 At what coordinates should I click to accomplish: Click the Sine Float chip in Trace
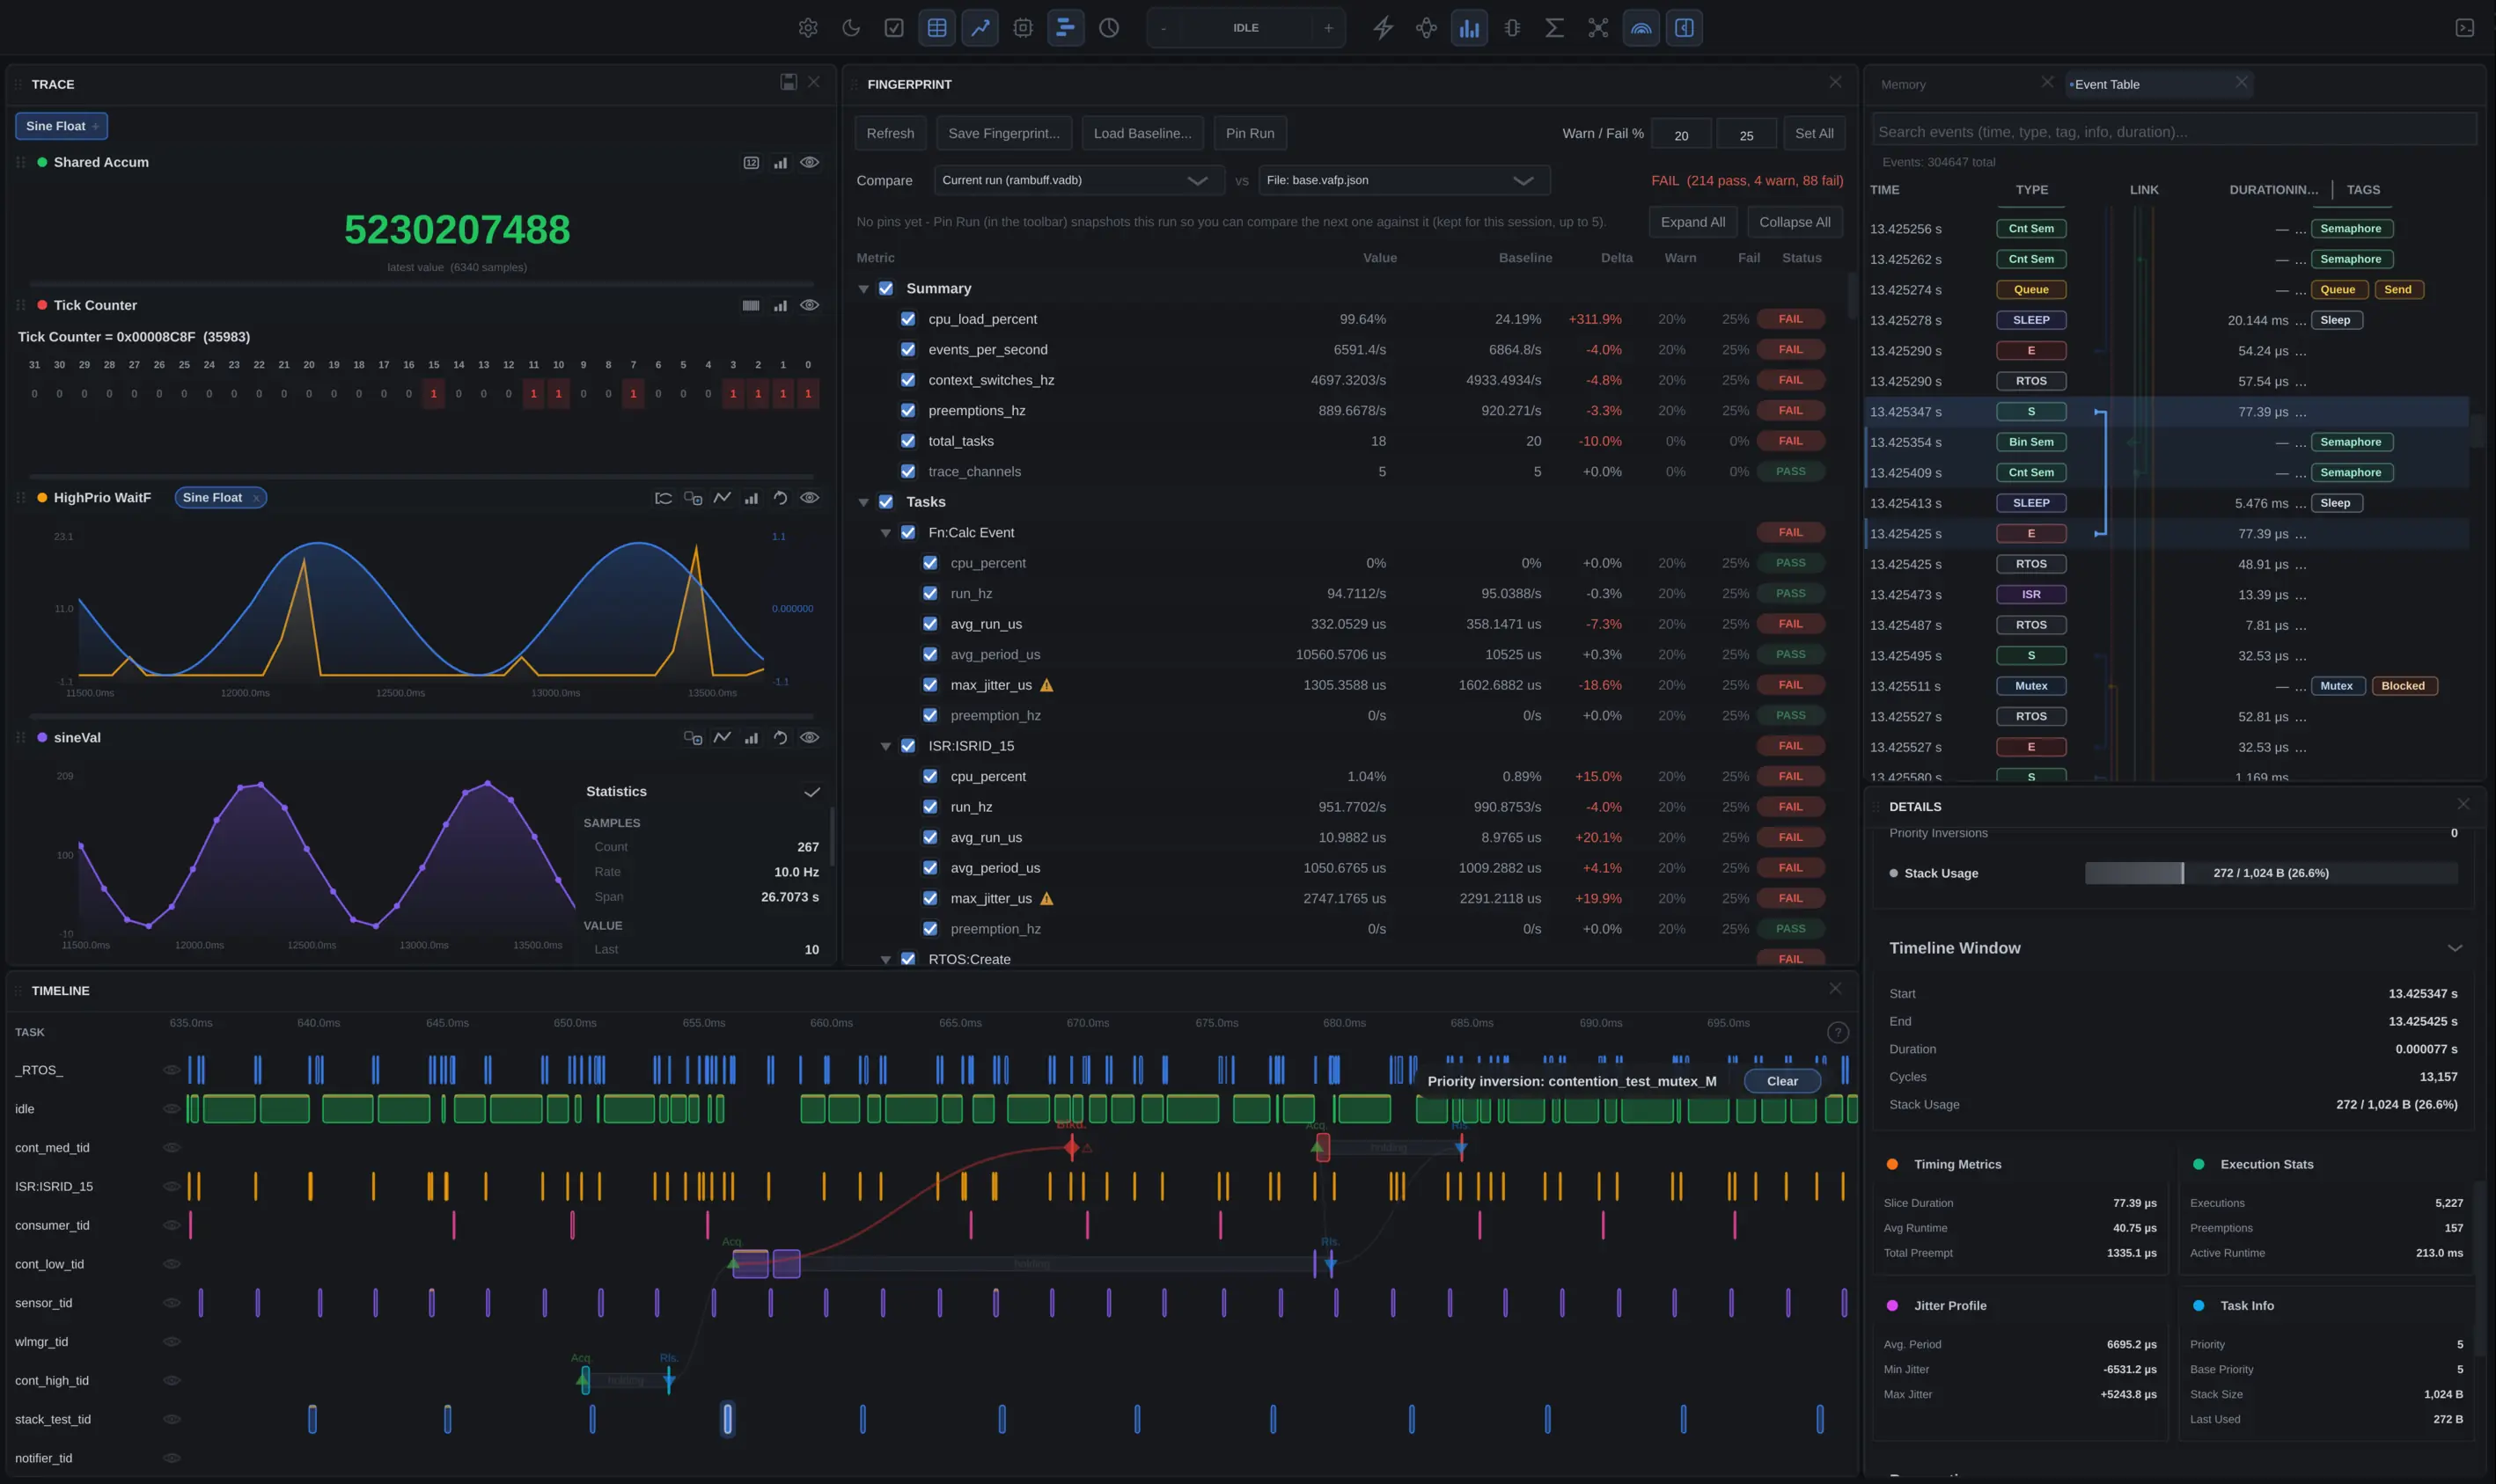click(x=61, y=126)
